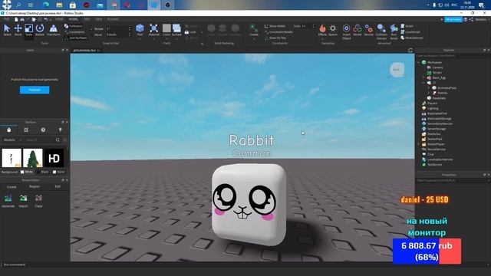Open the Toolbox Marketplace bag tab
This screenshot has height=276, width=491.
(x=8, y=130)
